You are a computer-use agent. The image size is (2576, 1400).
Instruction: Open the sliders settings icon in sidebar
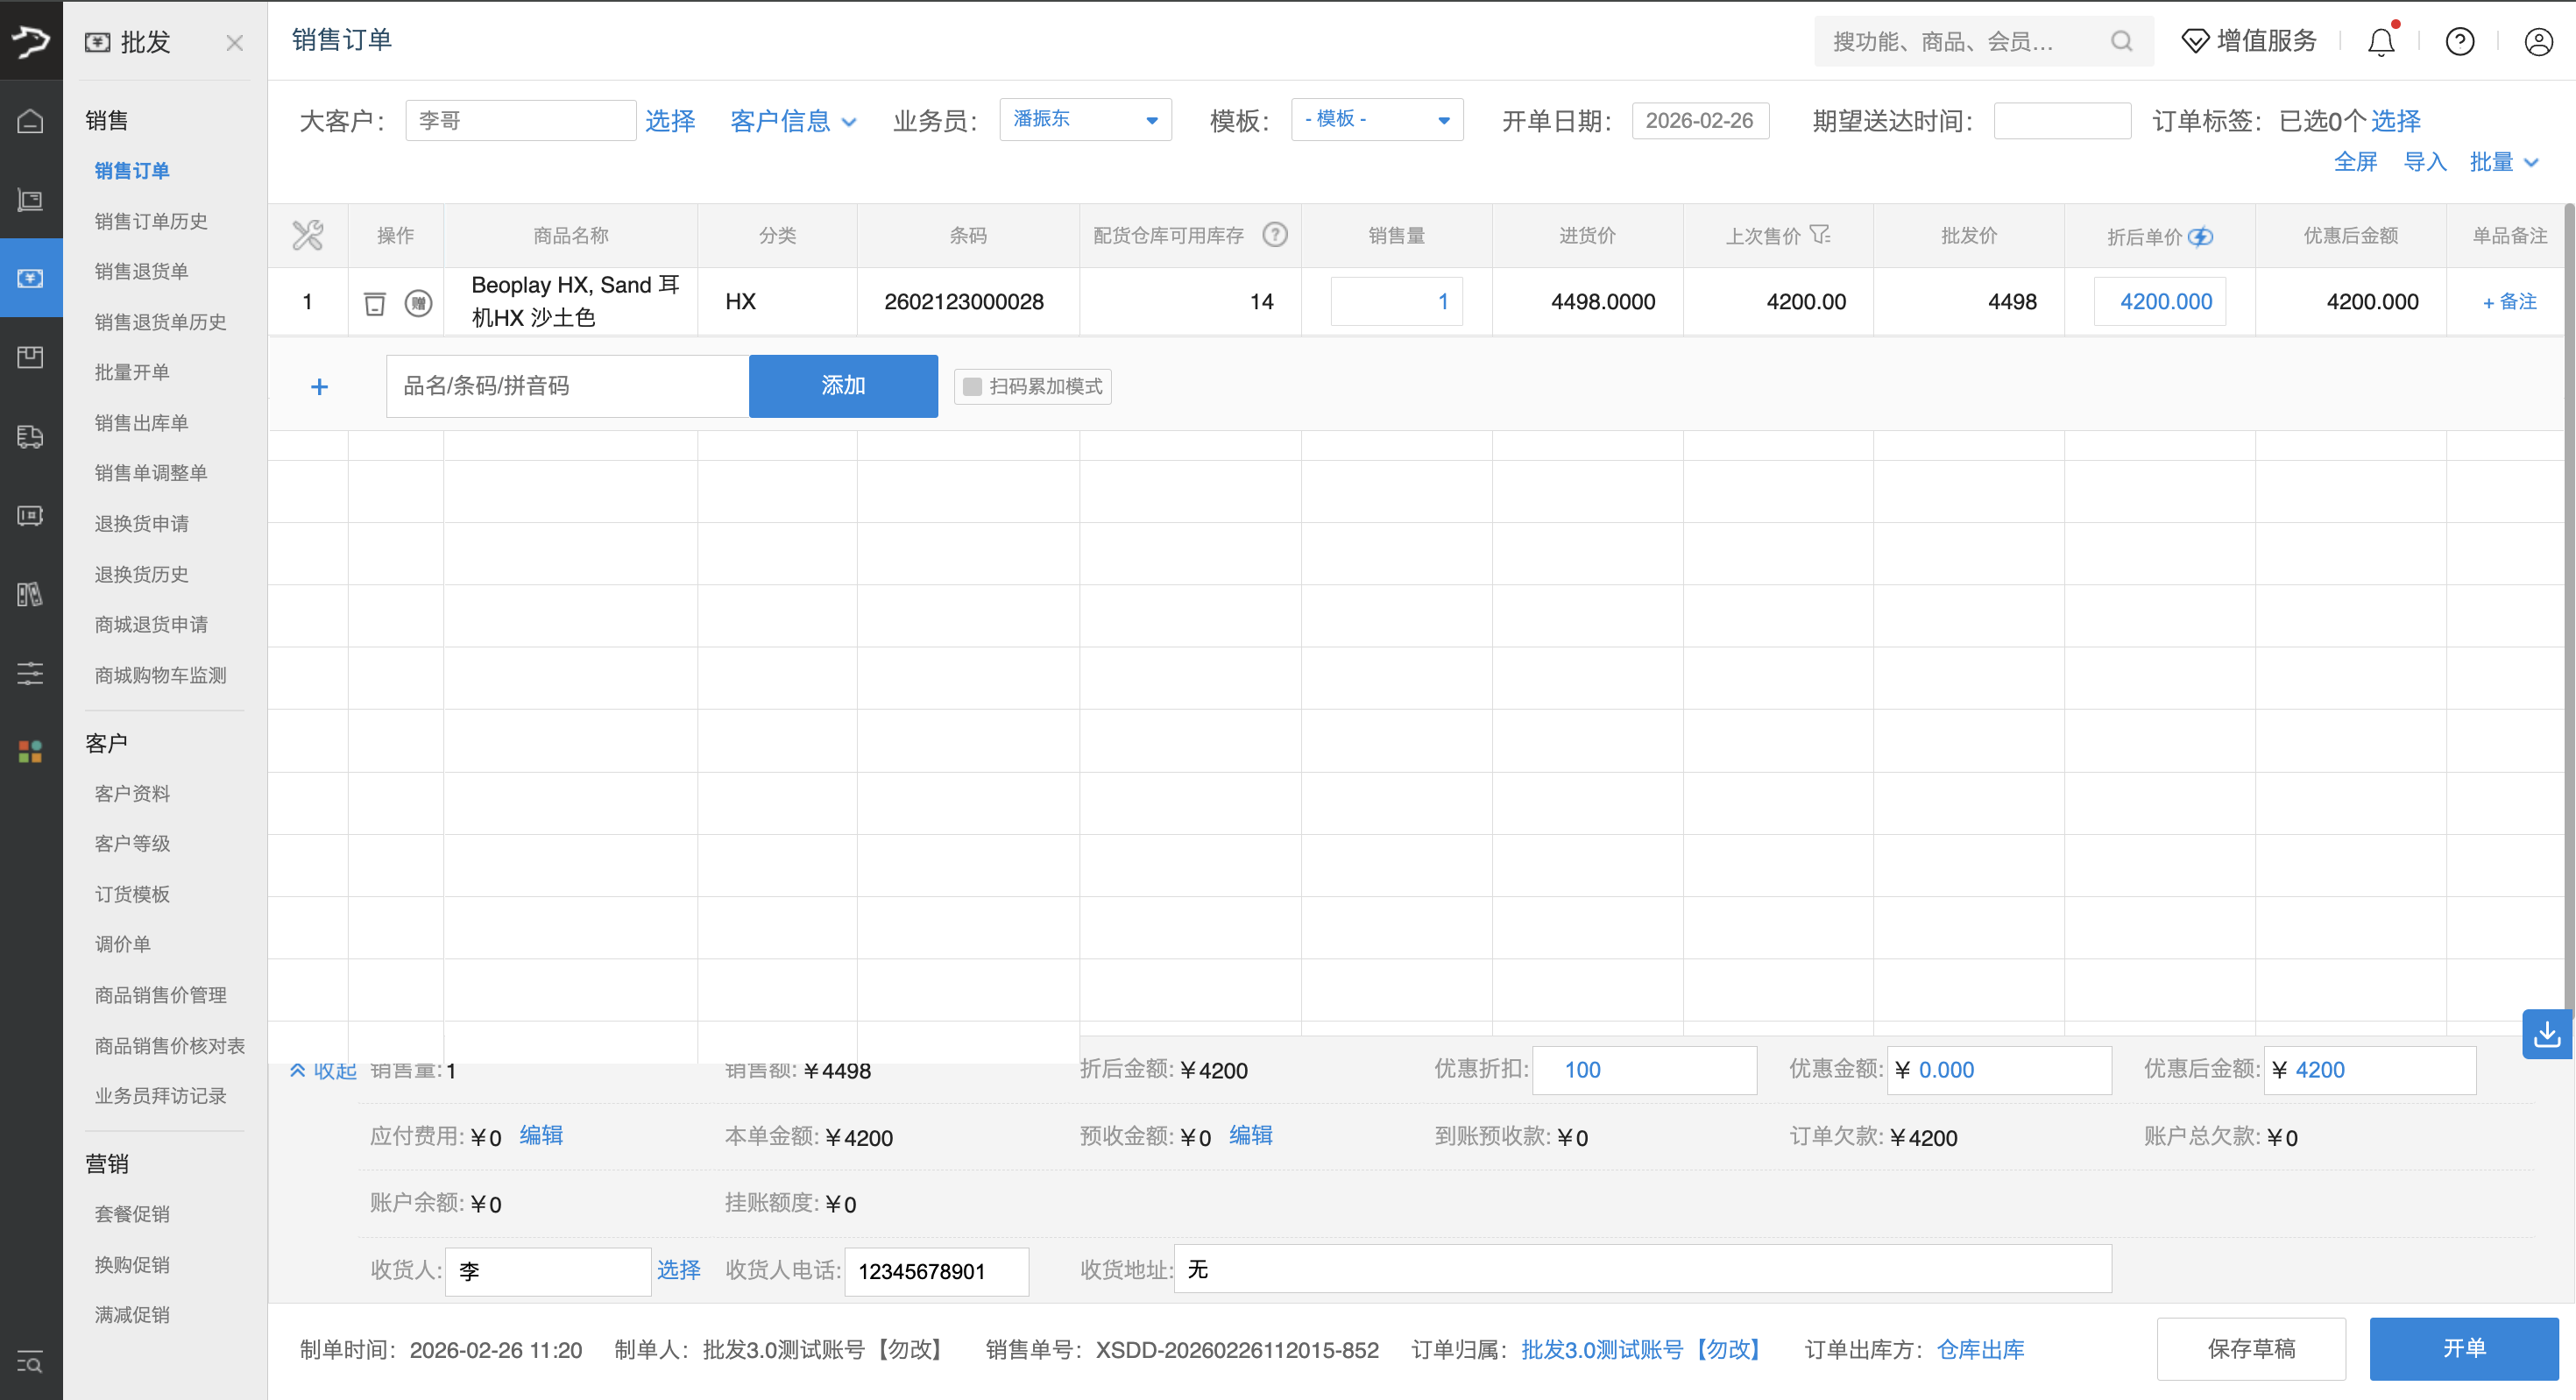point(30,673)
